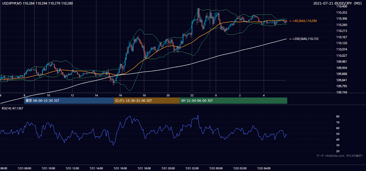Click the 40 SMA 110.290 label
366x171 pixels.
coord(303,21)
